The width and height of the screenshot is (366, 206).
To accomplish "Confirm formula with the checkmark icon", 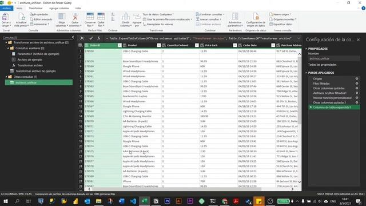I will click(91, 38).
